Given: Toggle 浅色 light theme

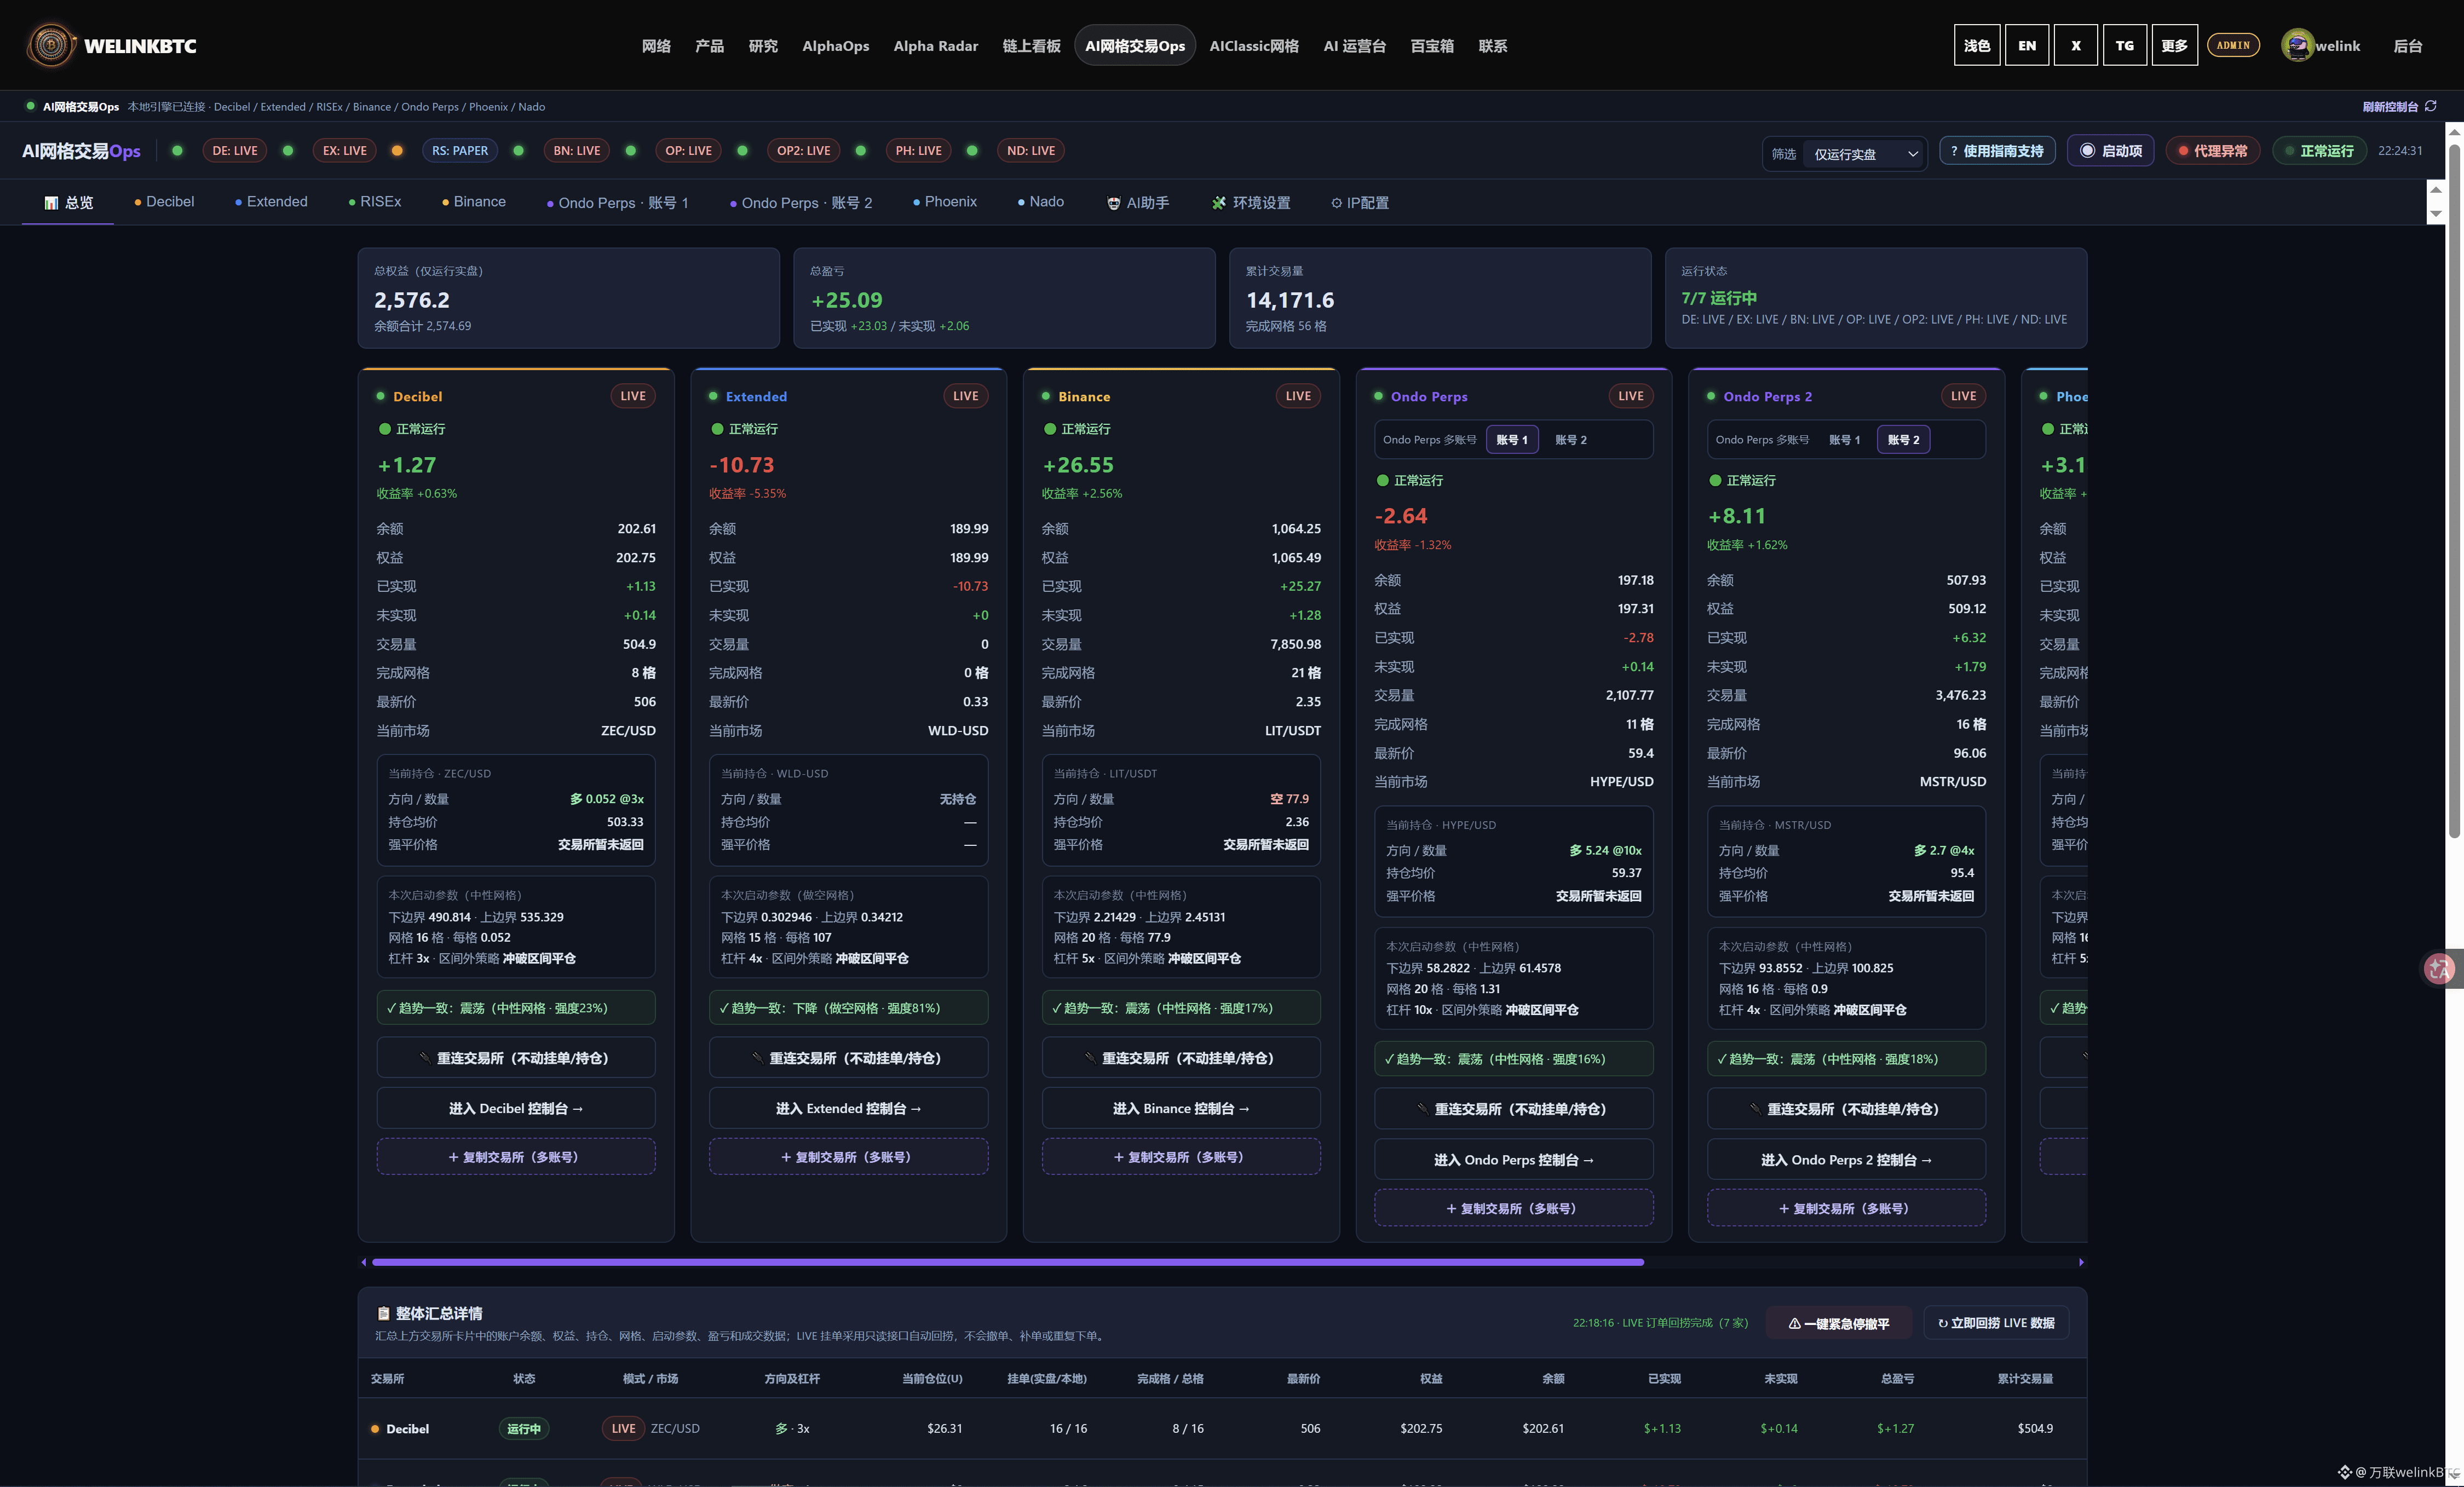Looking at the screenshot, I should (x=1977, y=45).
